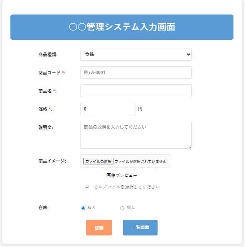Click the 商品種類 label

48,55
